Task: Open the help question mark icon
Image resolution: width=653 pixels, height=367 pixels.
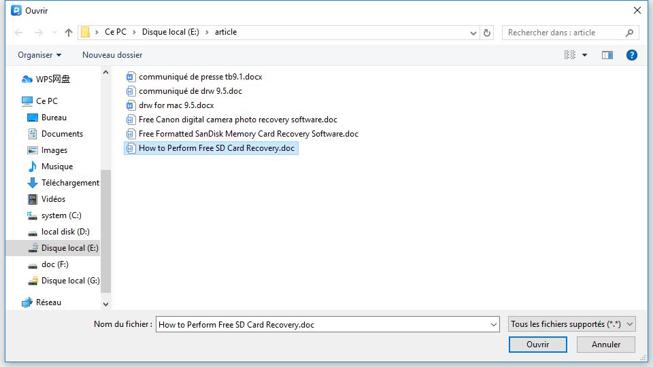Action: [631, 55]
